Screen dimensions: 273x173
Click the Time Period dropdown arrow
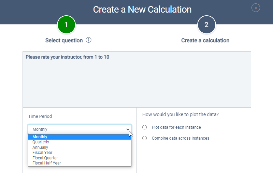(128, 129)
